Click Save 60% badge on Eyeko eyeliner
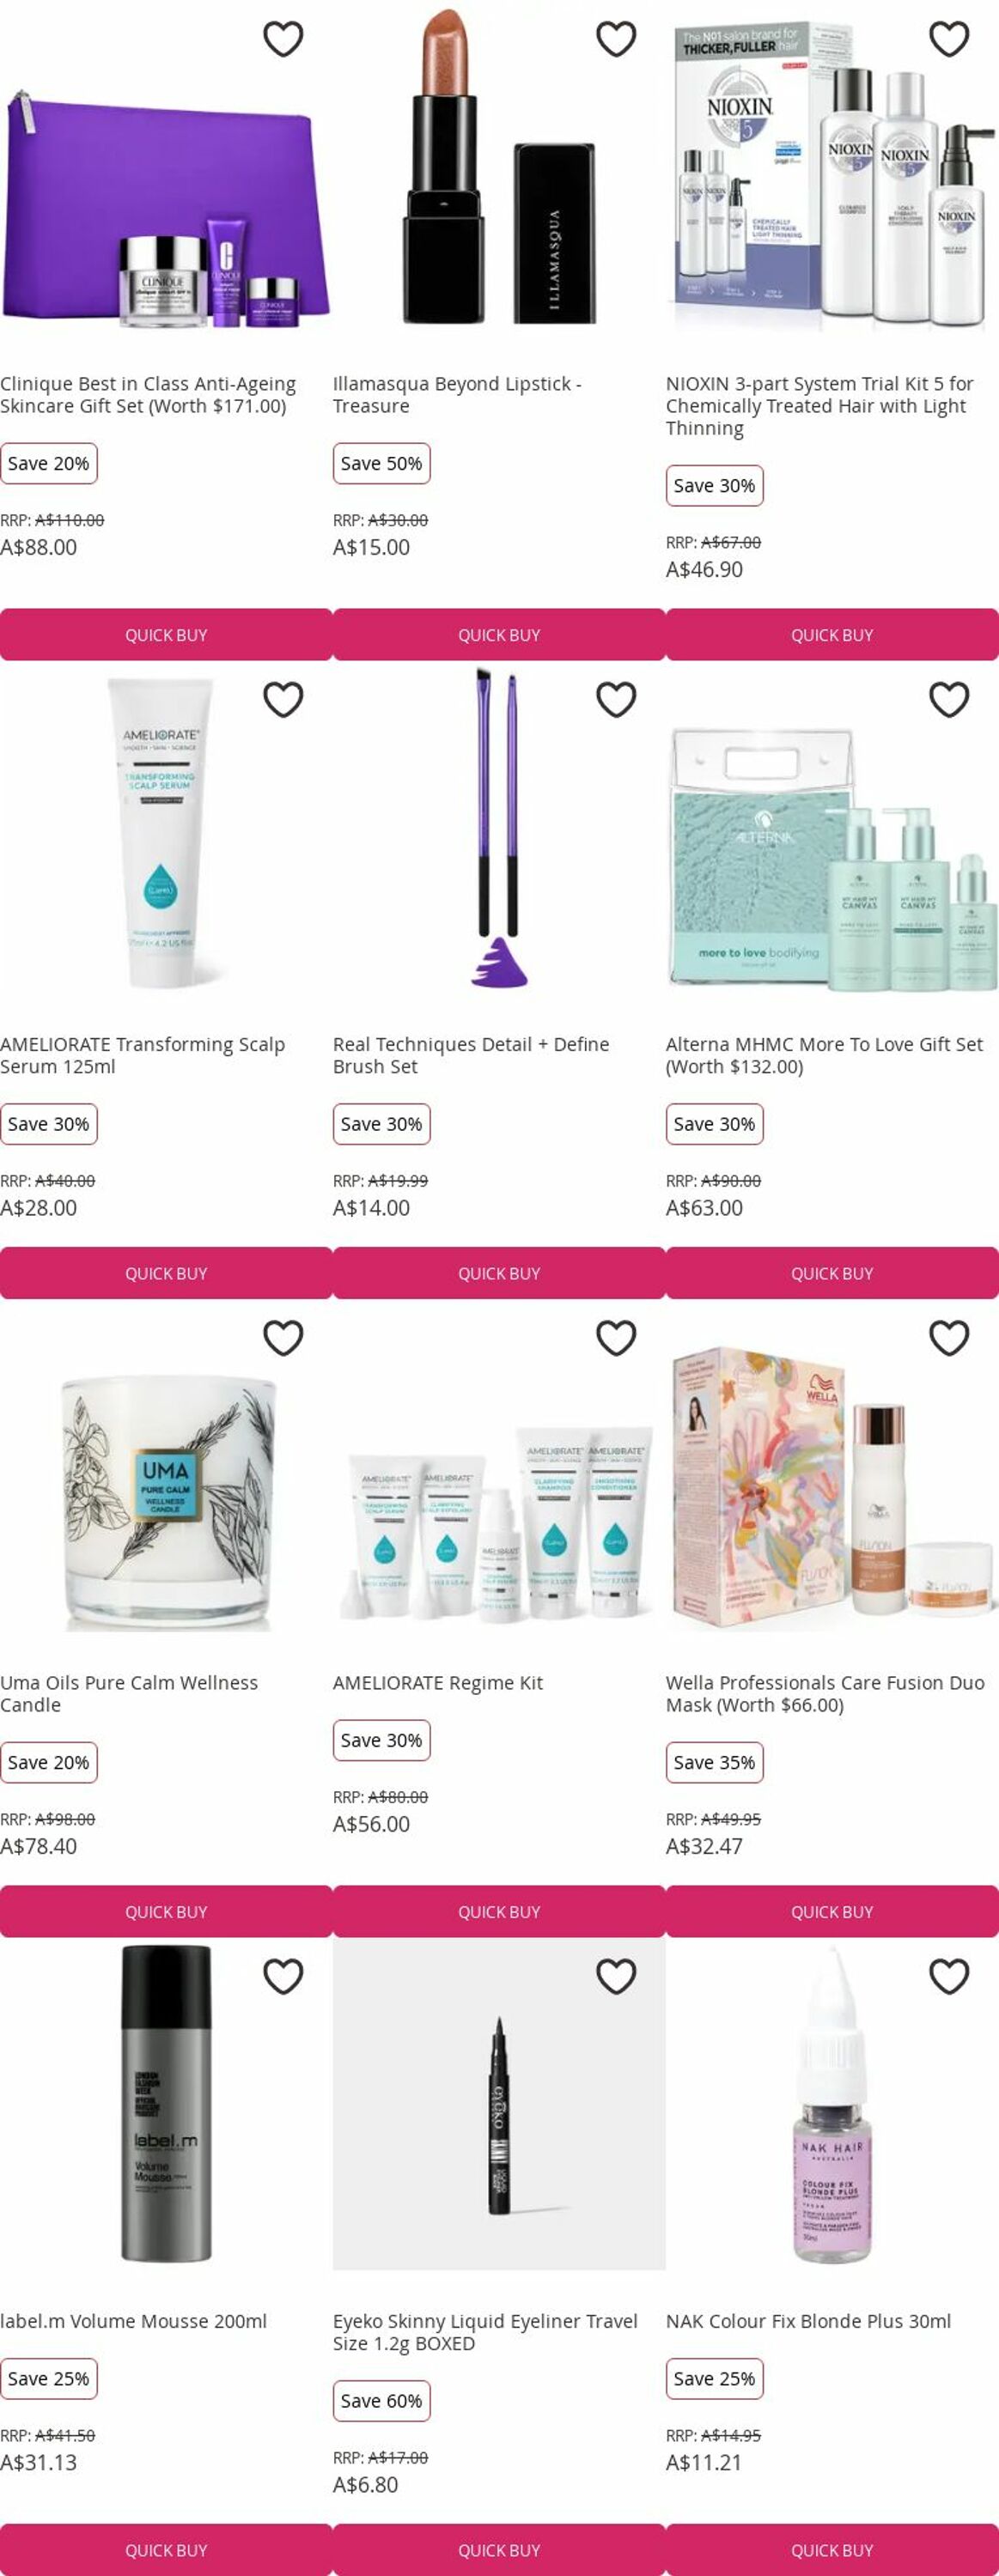Image resolution: width=999 pixels, height=2576 pixels. [381, 2401]
